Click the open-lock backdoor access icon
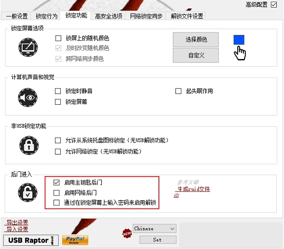Screen dimensions: 284x249 [x=28, y=193]
